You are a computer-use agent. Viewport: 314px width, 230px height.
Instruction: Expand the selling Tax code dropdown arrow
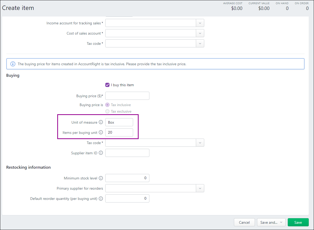coord(200,43)
